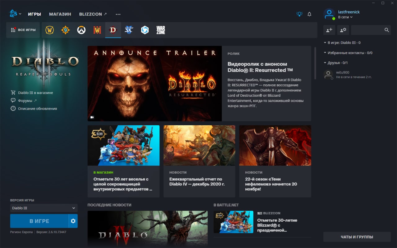The image size is (397, 248).
Task: Open the Diablo IV latest news image
Action: point(148,229)
